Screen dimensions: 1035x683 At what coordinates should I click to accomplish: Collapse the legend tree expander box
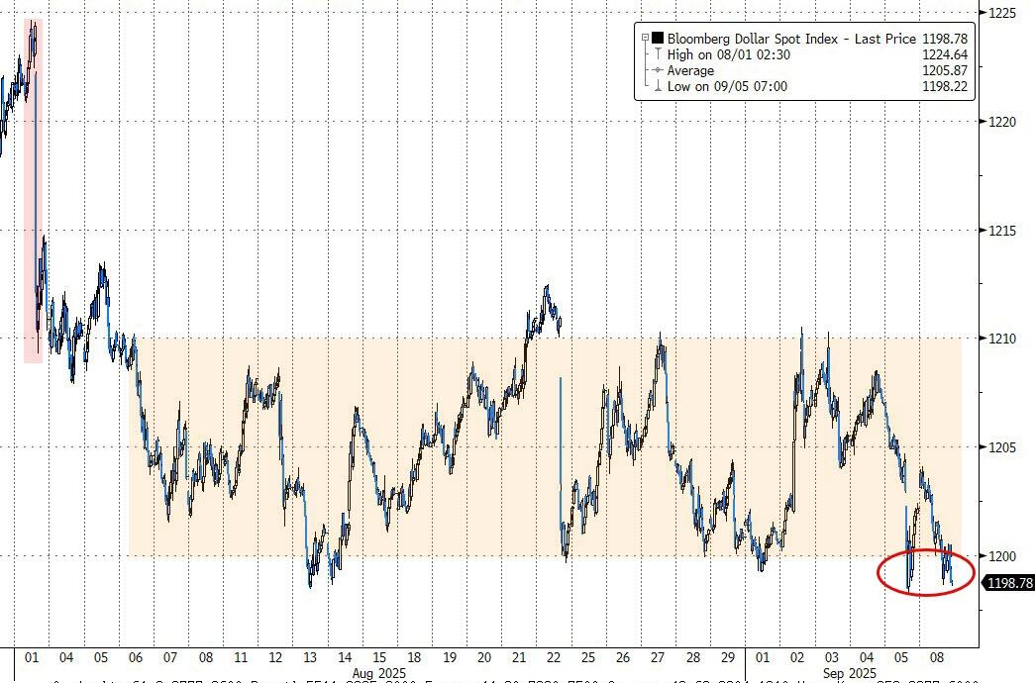(645, 39)
